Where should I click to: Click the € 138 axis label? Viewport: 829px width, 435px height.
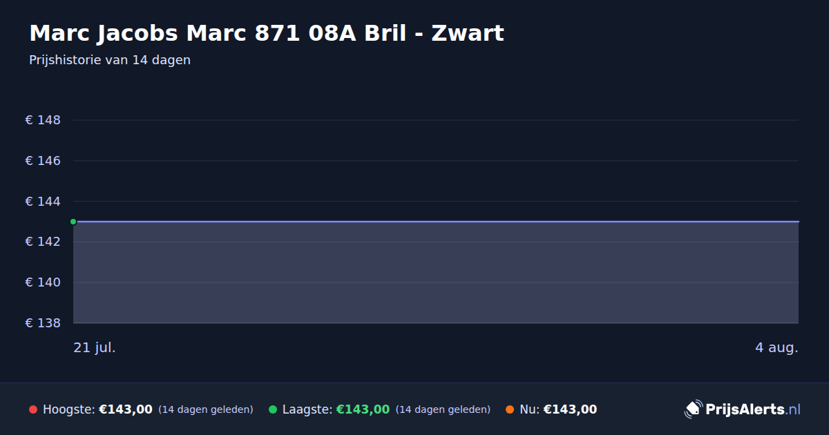click(43, 323)
